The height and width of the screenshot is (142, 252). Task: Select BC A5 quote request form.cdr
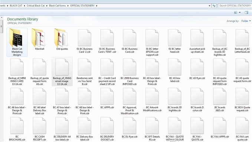click(x=242, y=70)
